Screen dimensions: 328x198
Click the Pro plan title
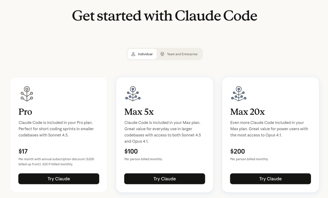25,112
